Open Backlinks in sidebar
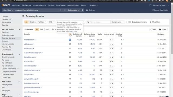The width and height of the screenshot is (173, 97). click(x=5, y=32)
